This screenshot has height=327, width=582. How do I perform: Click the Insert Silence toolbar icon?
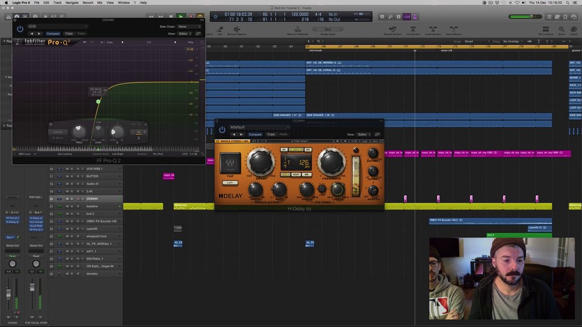[453, 30]
